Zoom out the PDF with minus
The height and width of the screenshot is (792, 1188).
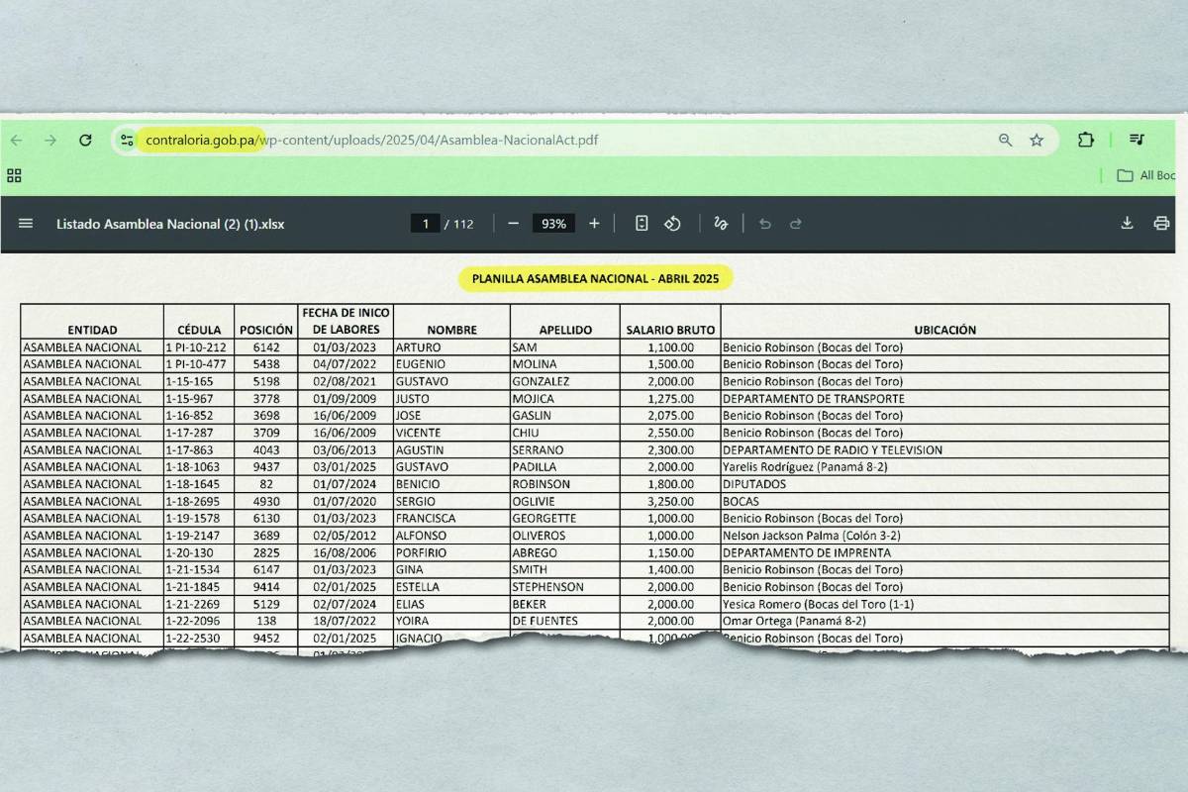pyautogui.click(x=513, y=224)
